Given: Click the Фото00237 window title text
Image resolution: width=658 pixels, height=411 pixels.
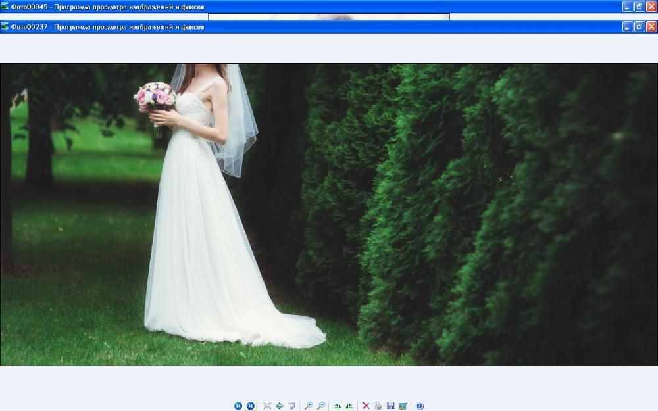Looking at the screenshot, I should 107,27.
